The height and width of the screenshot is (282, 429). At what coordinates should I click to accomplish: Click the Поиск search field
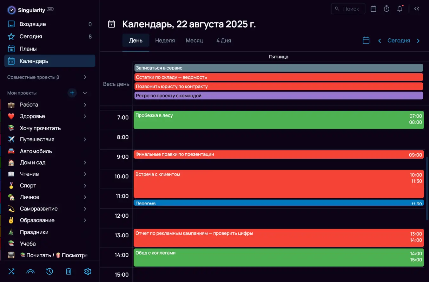(348, 9)
